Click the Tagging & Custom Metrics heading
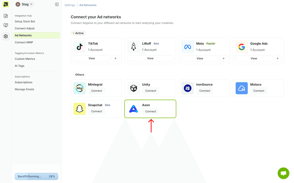294x183 pixels. (x=29, y=53)
